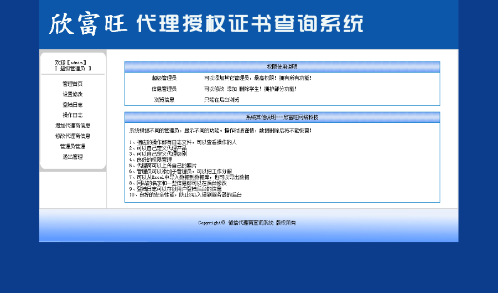Click the Copyright 微信代理商查询系统 footer text
The width and height of the screenshot is (498, 293).
(x=247, y=223)
